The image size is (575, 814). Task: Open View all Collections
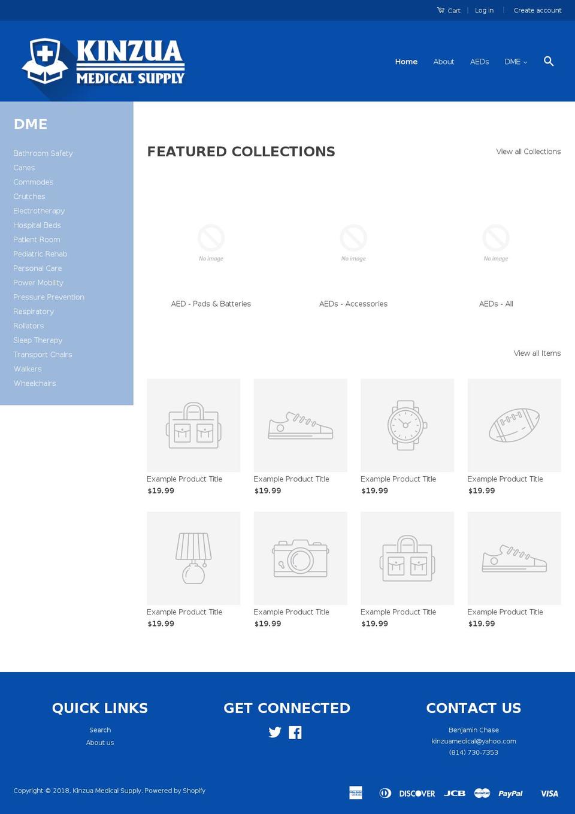(x=528, y=152)
